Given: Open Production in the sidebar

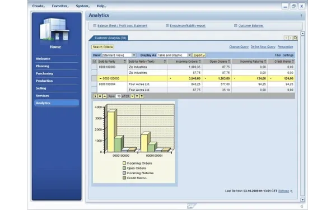Looking at the screenshot, I should tap(44, 81).
